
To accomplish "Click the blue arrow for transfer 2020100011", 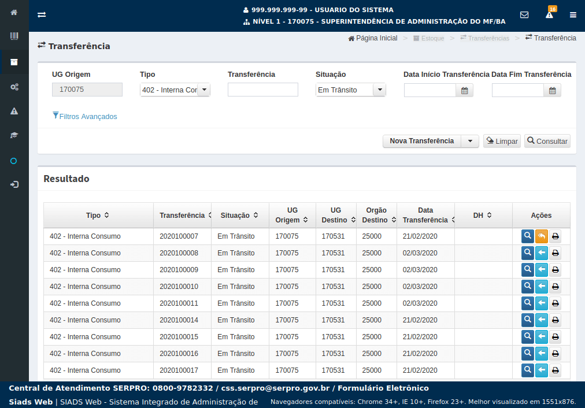I will coord(541,303).
